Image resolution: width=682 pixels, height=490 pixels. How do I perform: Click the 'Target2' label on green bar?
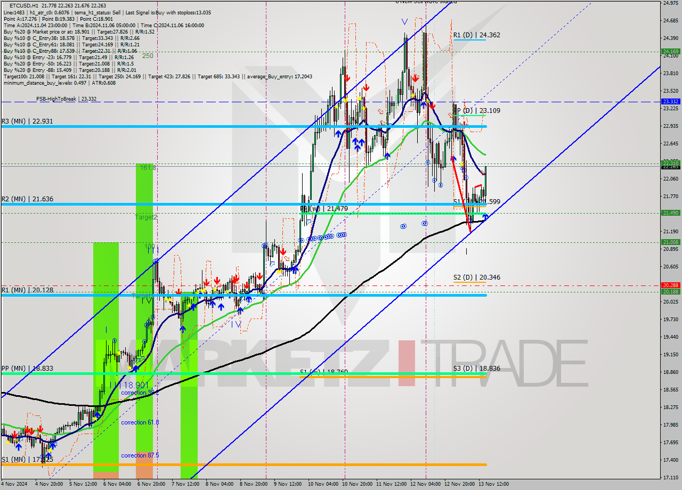tap(145, 217)
